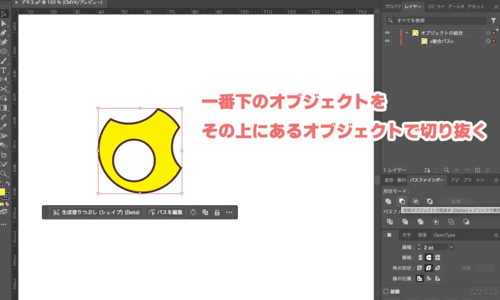
Task: Click the lock icon in the contextual taskbar
Action: [x=217, y=212]
